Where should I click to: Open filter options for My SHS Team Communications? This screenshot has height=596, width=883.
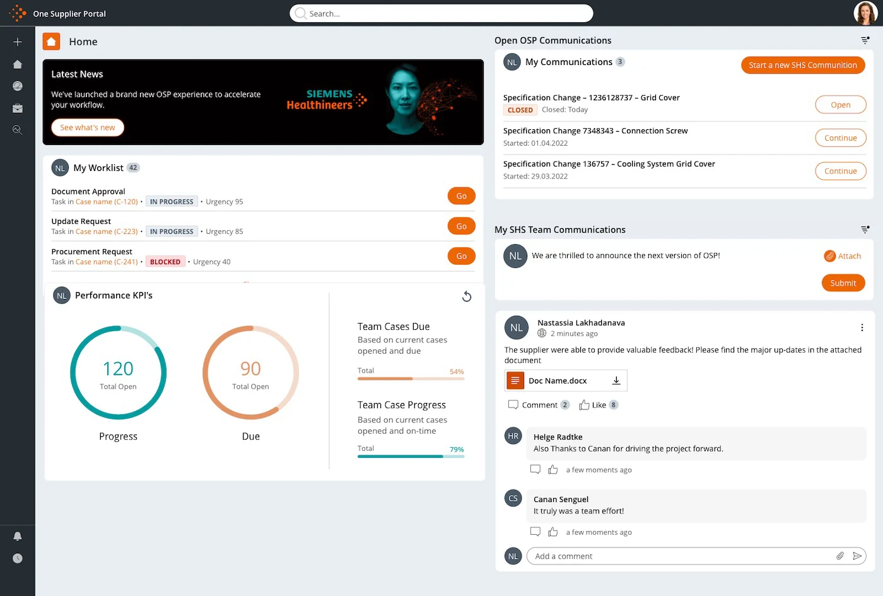coord(865,230)
